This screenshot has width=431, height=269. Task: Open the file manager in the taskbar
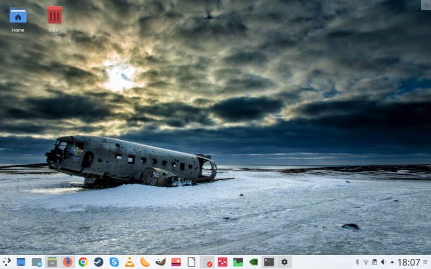(52, 262)
